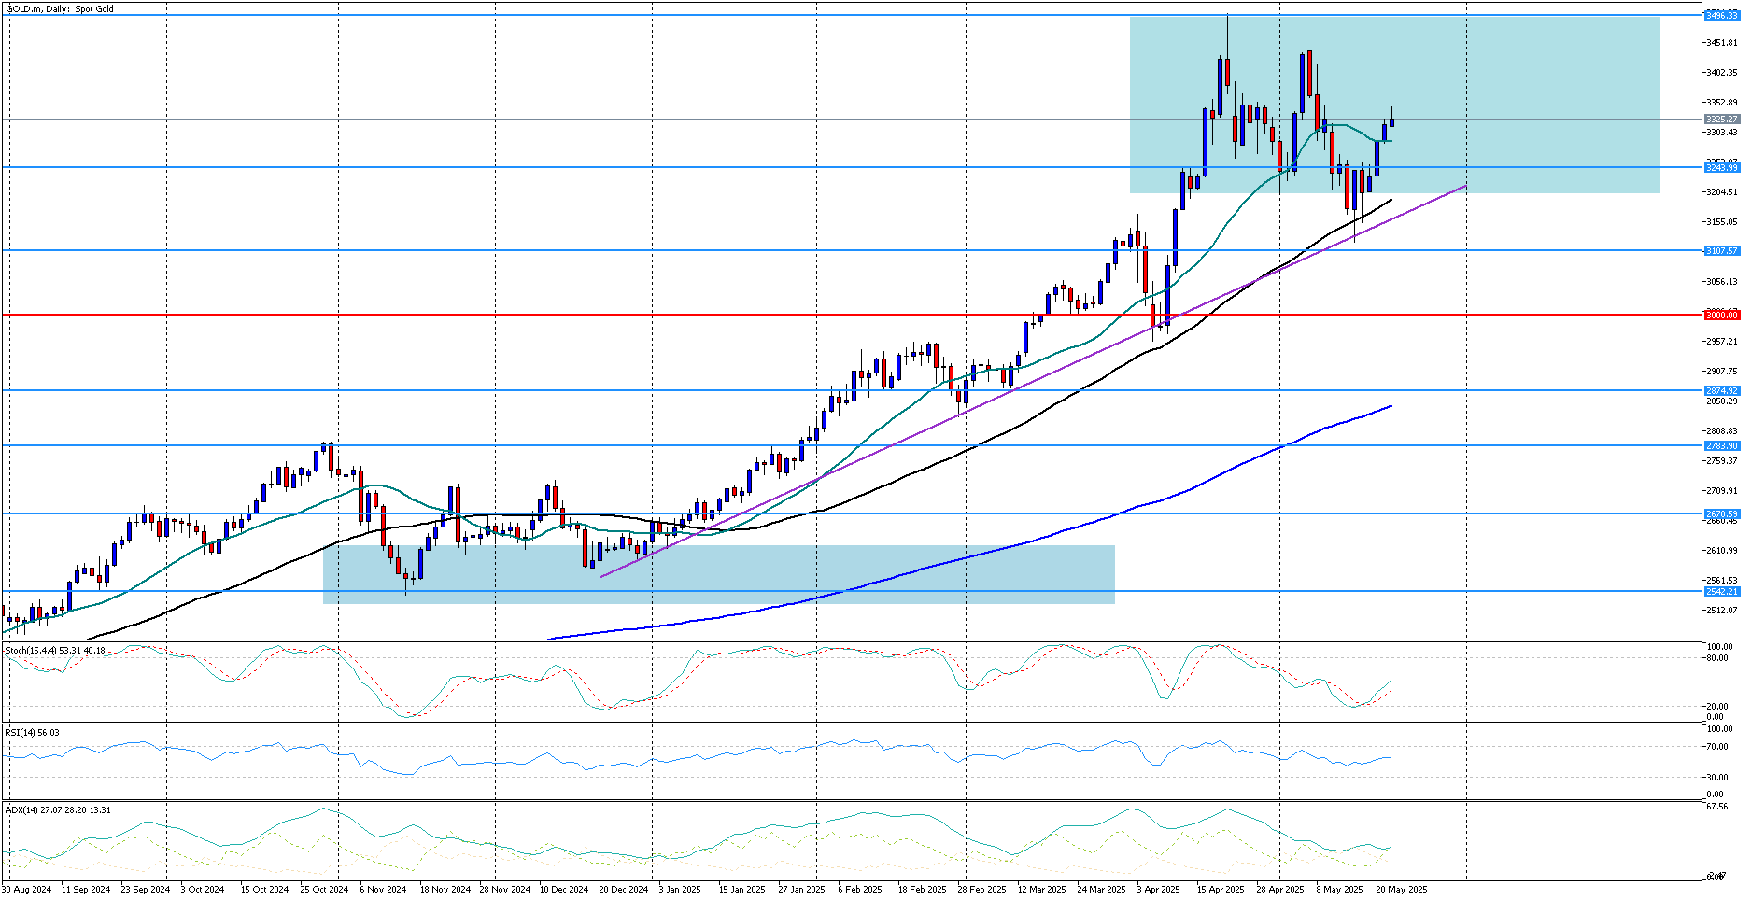The width and height of the screenshot is (1751, 900).
Task: Click the 30.00 level on RSI scale
Action: pyautogui.click(x=1717, y=778)
